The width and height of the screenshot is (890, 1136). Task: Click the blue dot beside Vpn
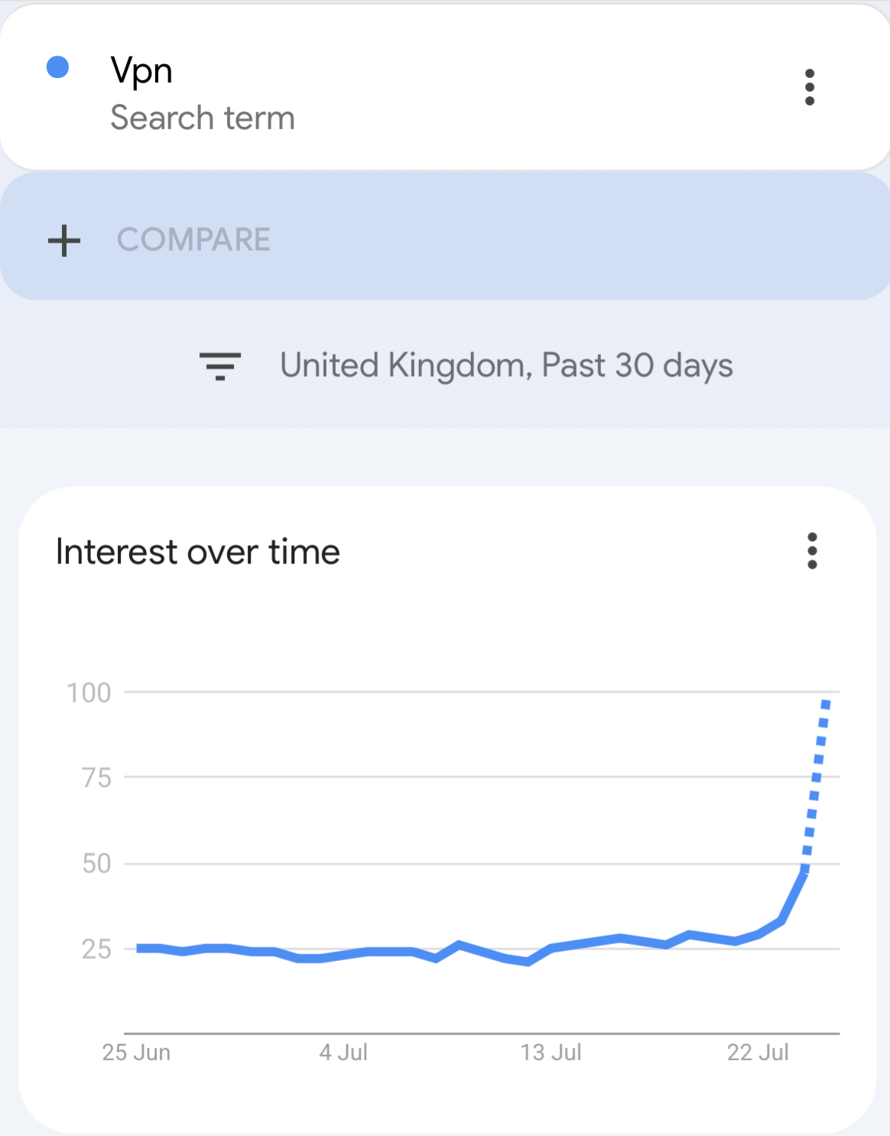(58, 67)
